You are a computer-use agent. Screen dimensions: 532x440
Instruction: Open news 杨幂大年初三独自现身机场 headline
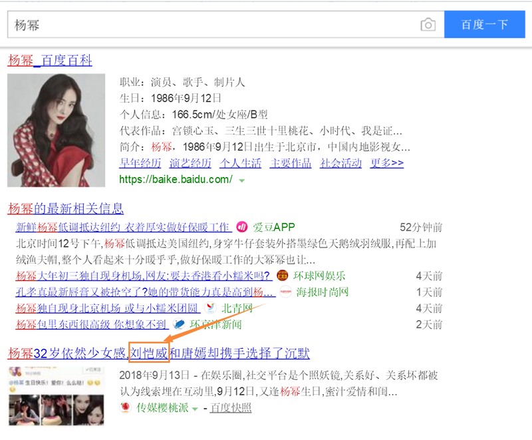tap(144, 276)
